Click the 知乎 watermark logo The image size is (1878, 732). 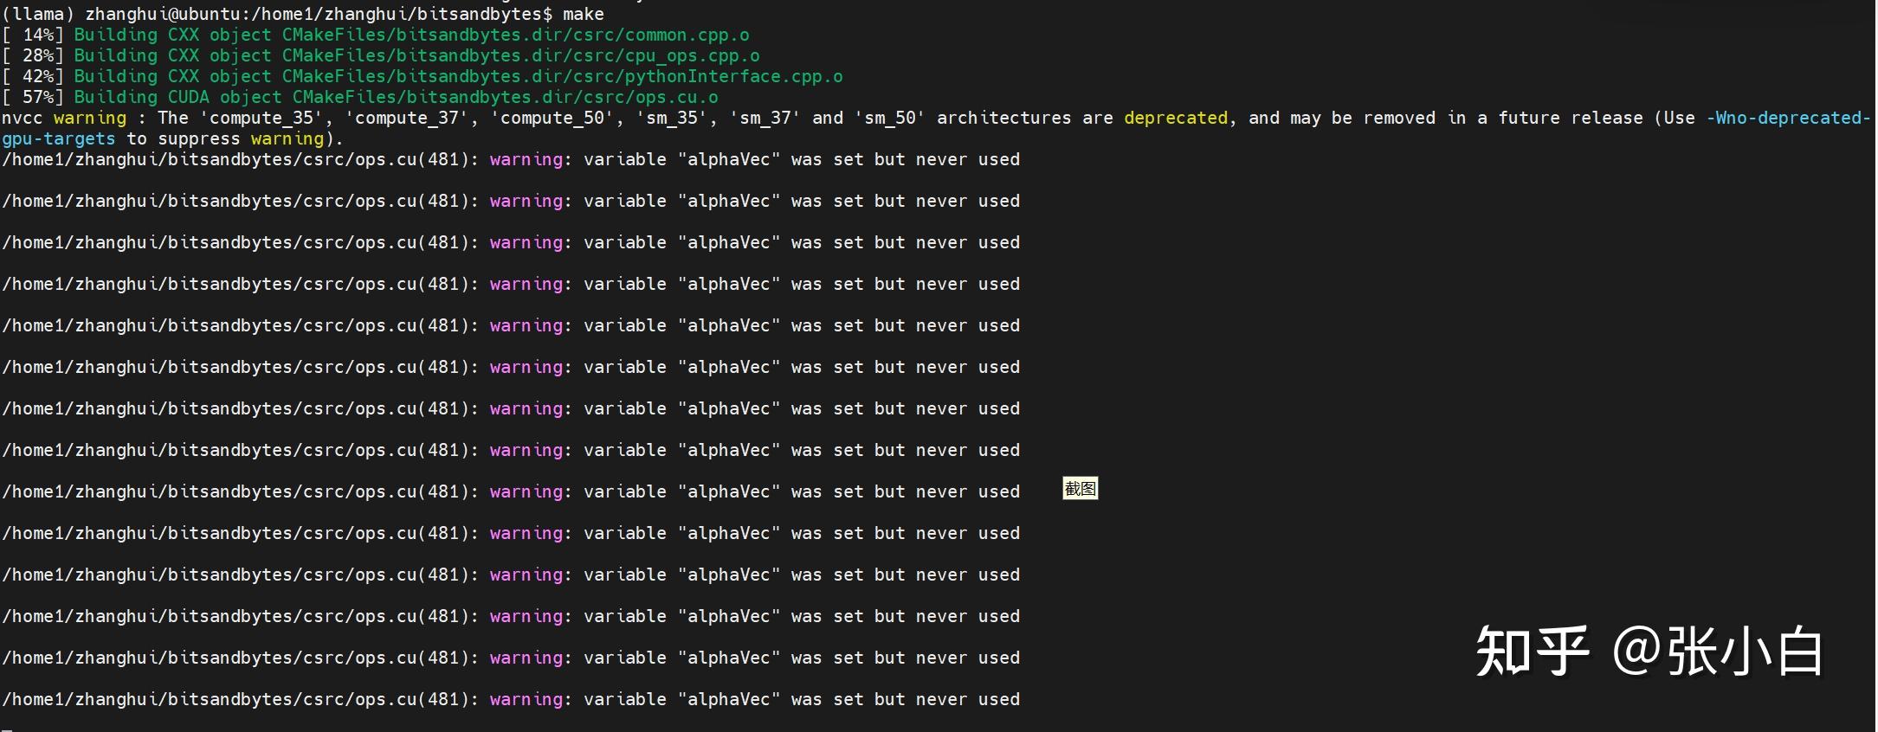[x=1532, y=651]
